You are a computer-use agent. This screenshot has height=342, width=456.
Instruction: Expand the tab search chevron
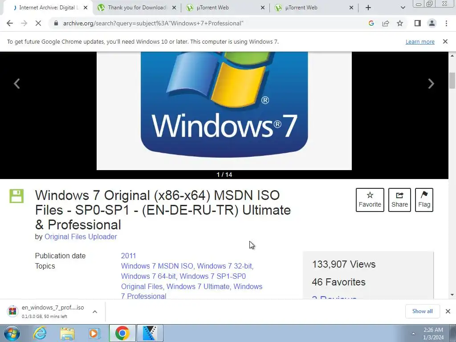tap(403, 8)
